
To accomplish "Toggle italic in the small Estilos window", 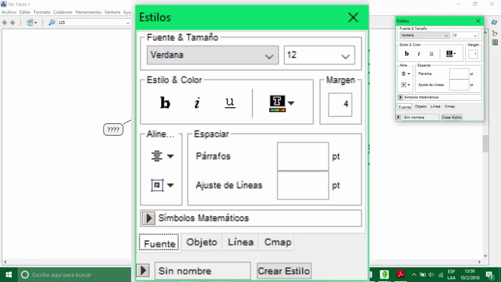I will [419, 54].
